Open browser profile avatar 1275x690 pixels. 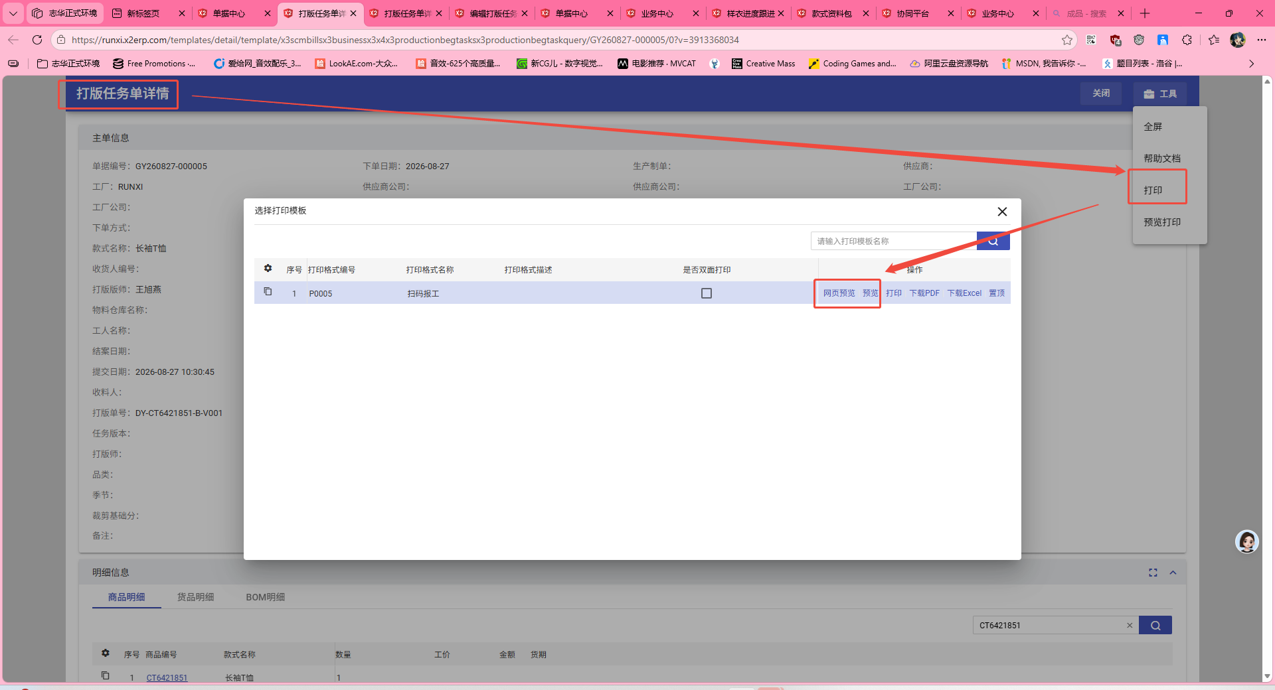click(x=1238, y=40)
